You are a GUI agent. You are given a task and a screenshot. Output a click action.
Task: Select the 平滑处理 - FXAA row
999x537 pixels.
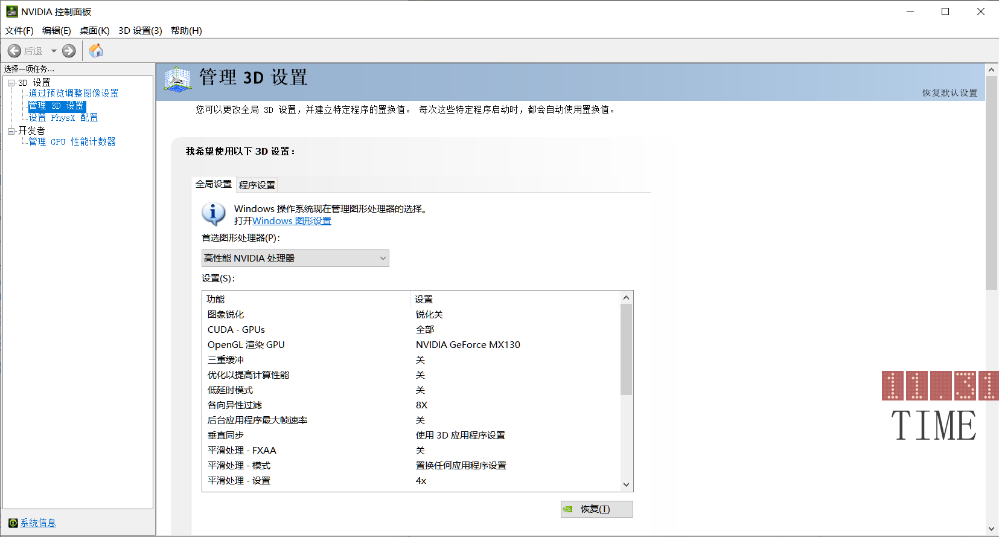tap(411, 451)
